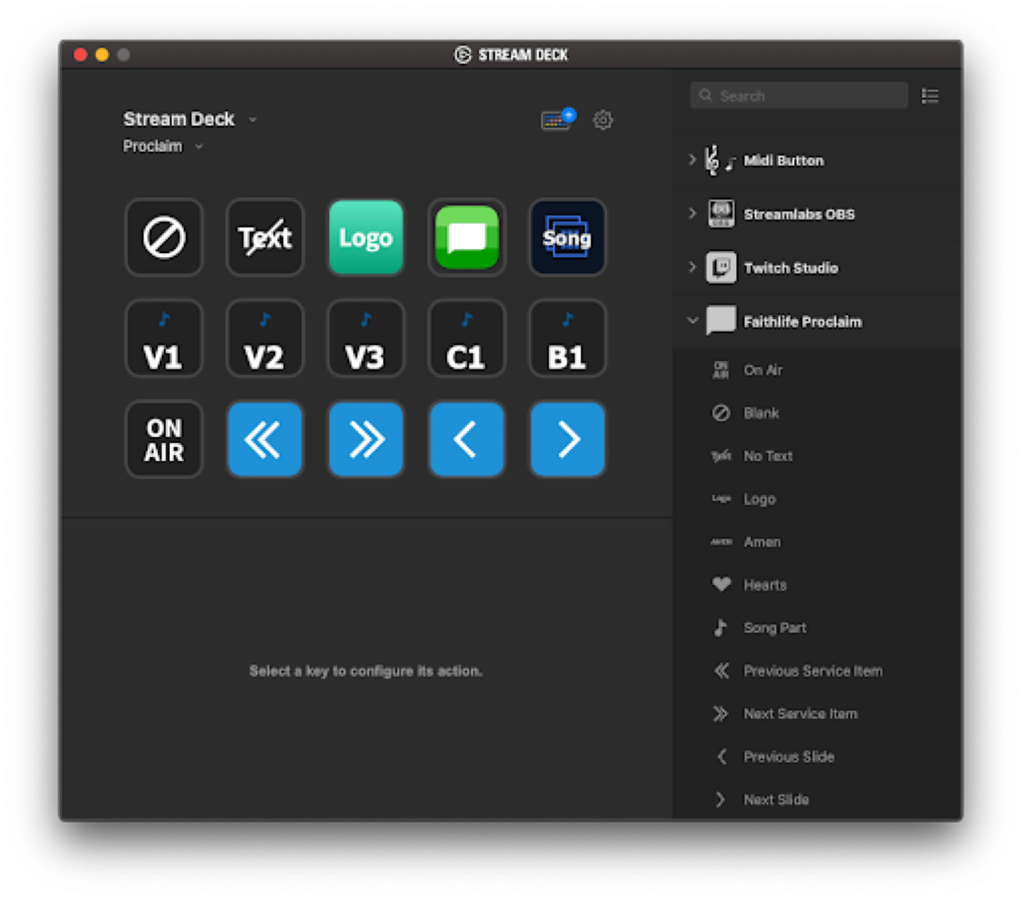The height and width of the screenshot is (900, 1022).
Task: Select the blue single-left arrow key
Action: [x=467, y=439]
